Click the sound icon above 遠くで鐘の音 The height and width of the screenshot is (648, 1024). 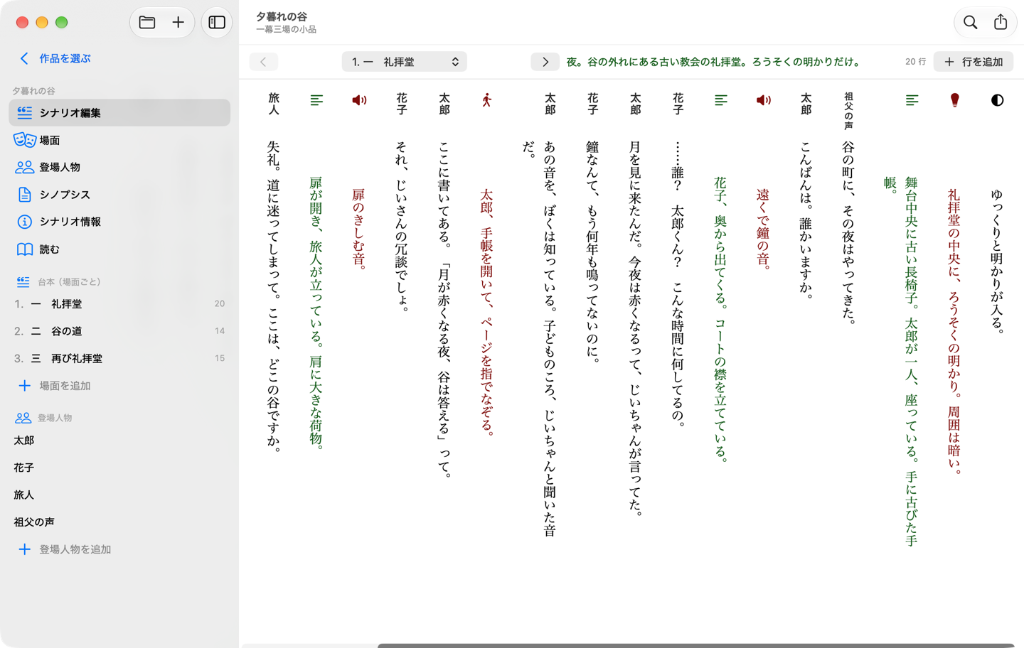[x=763, y=100]
